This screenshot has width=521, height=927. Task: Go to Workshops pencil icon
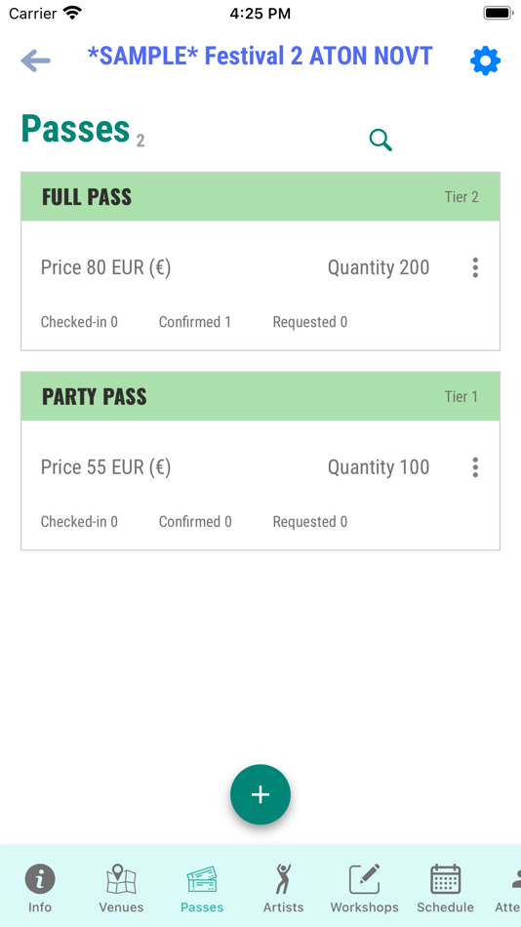point(364,878)
